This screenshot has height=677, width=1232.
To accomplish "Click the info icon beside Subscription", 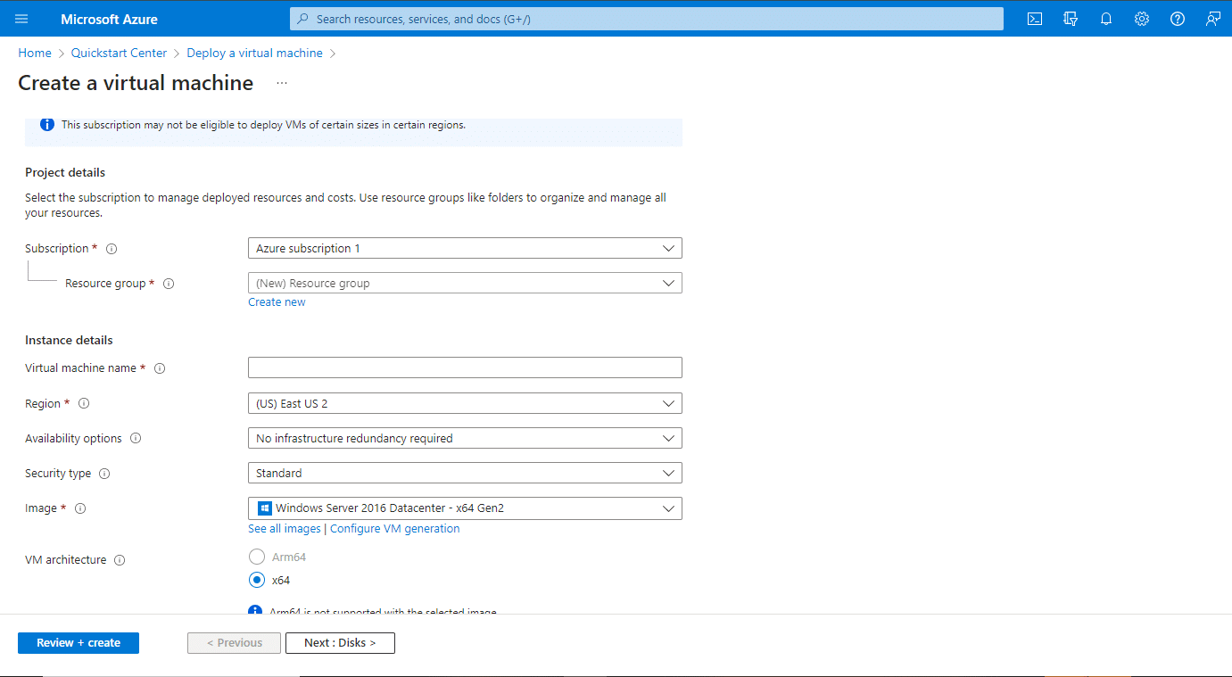I will point(111,248).
